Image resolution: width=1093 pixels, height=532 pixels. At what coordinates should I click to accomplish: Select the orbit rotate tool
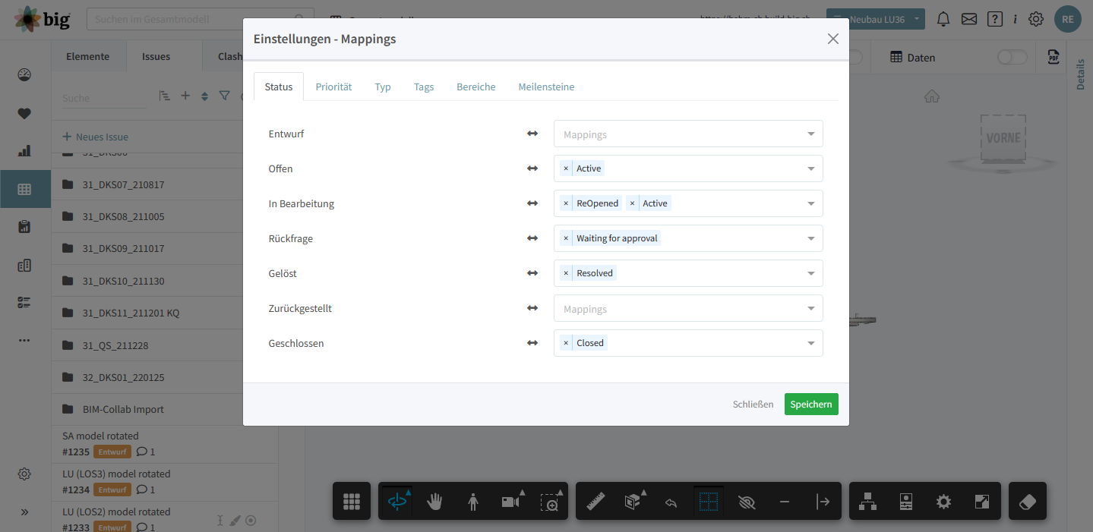(397, 501)
